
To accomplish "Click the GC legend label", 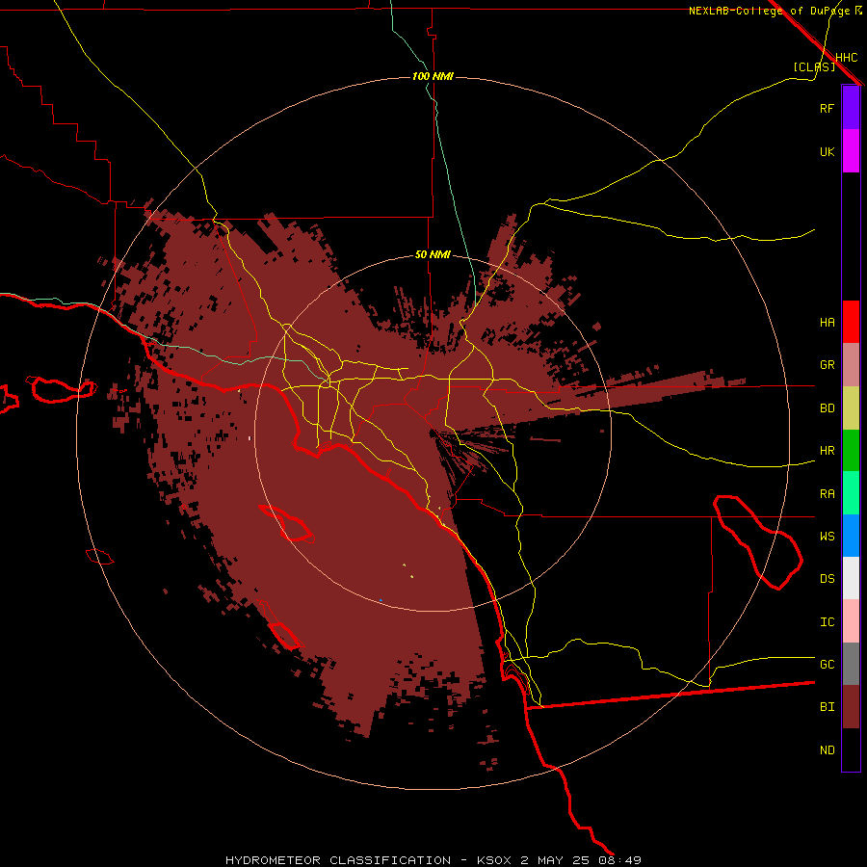I will point(827,665).
